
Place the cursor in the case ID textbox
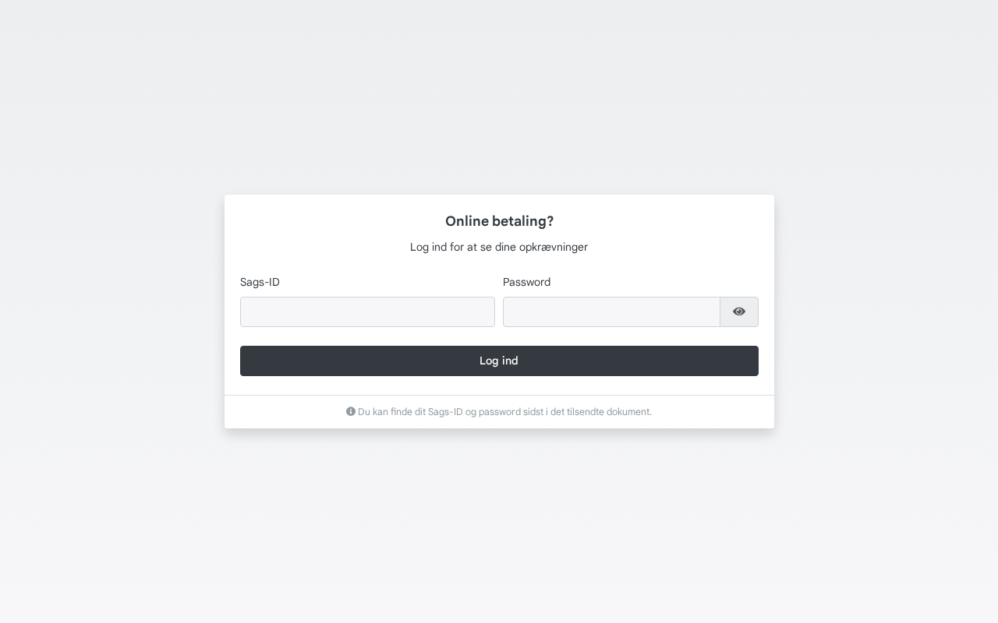click(x=367, y=311)
